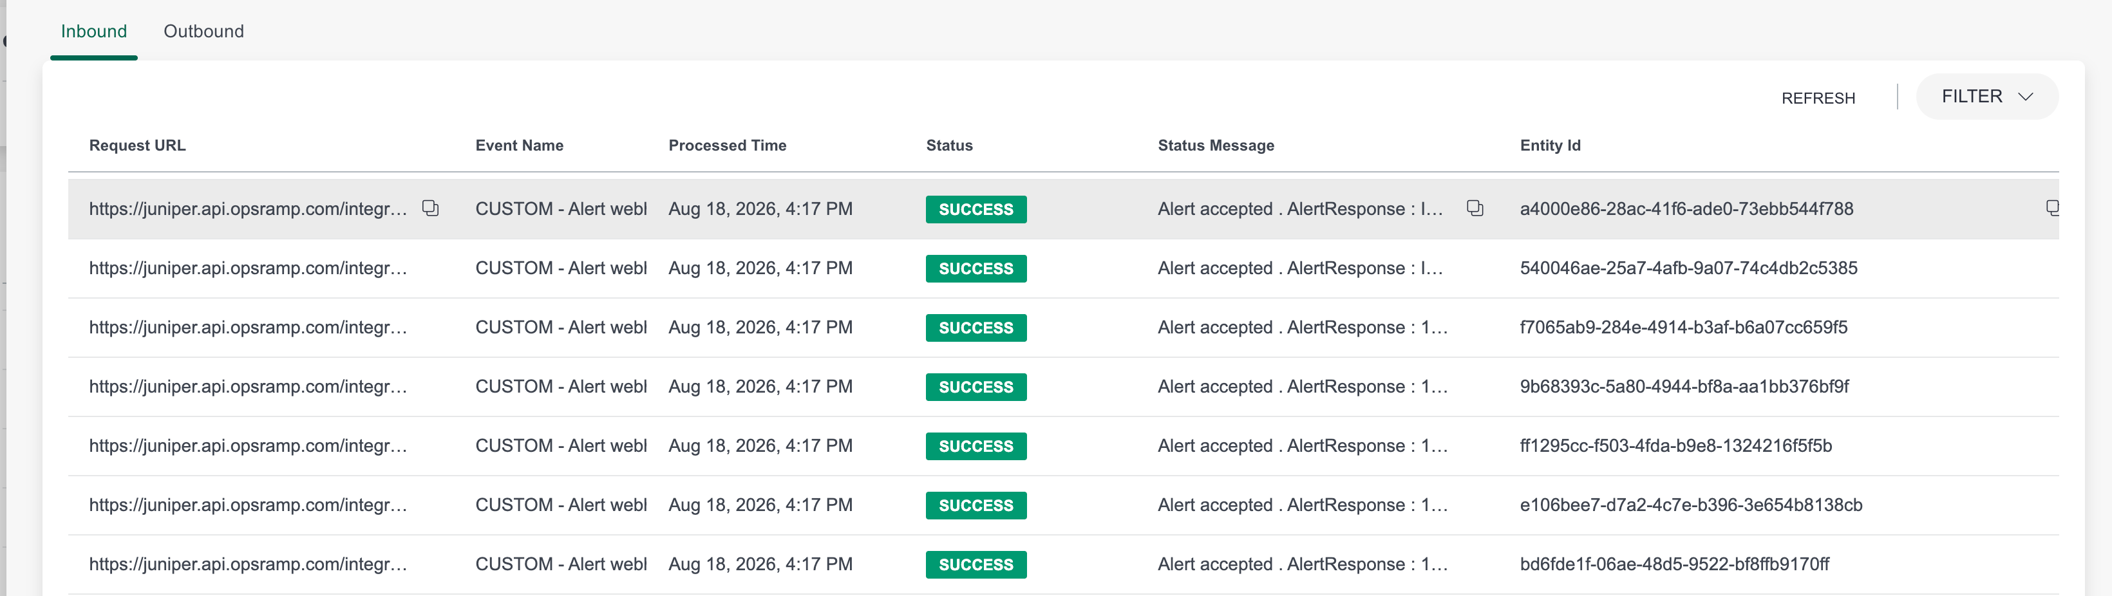2112x596 pixels.
Task: Select entity id 540046ae-25a7-4afb-9a07-74c4db2c5385
Action: (1688, 268)
